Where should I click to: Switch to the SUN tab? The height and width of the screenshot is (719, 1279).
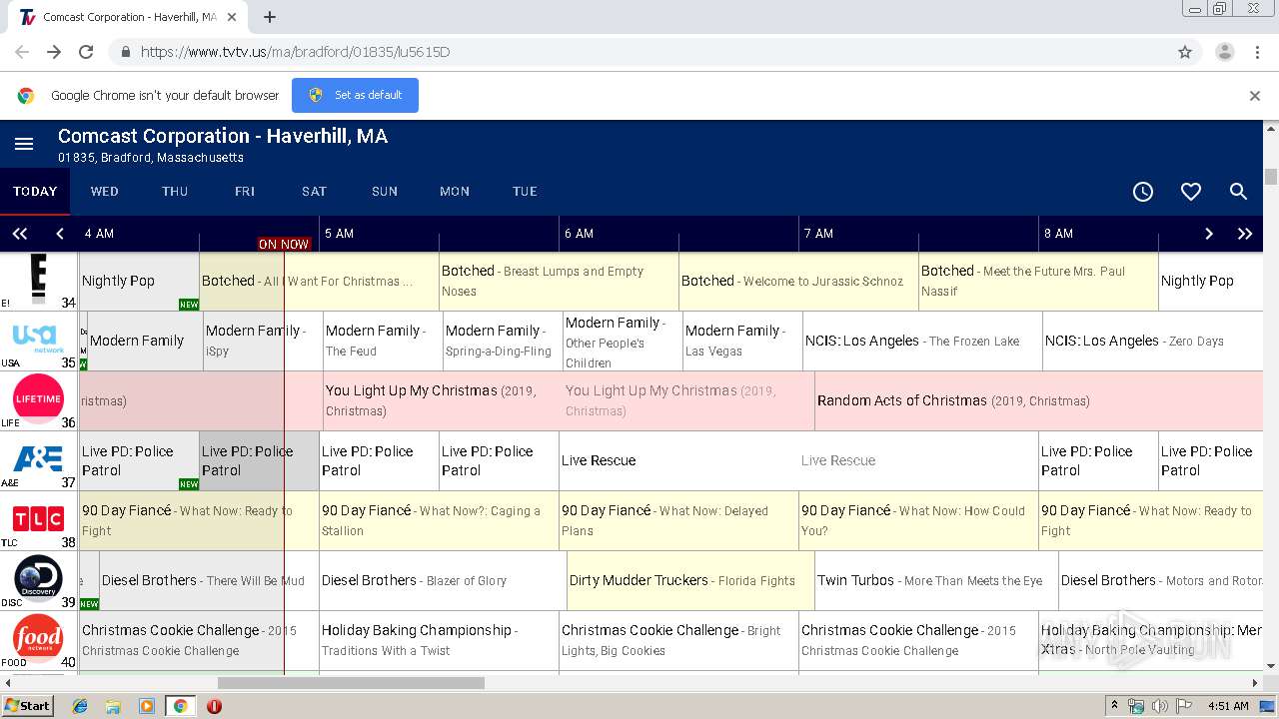tap(385, 192)
